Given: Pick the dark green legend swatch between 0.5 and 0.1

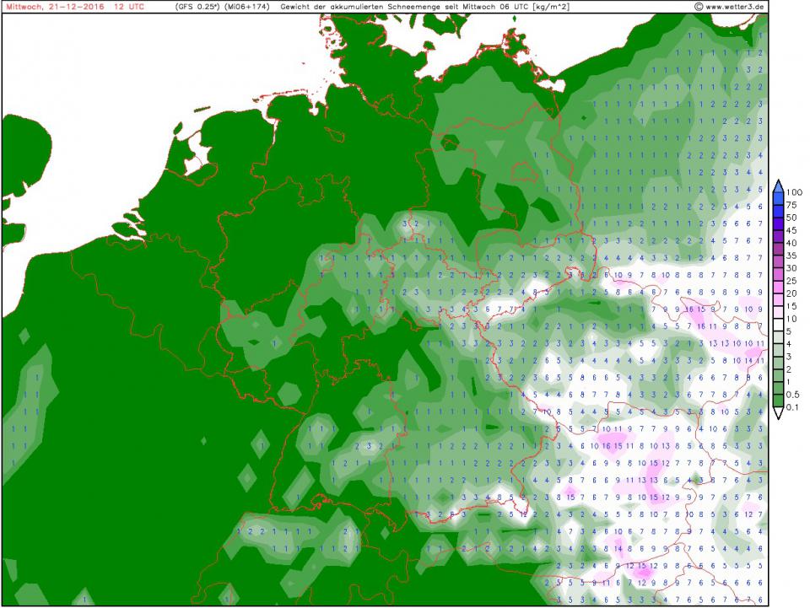Looking at the screenshot, I should pos(779,401).
